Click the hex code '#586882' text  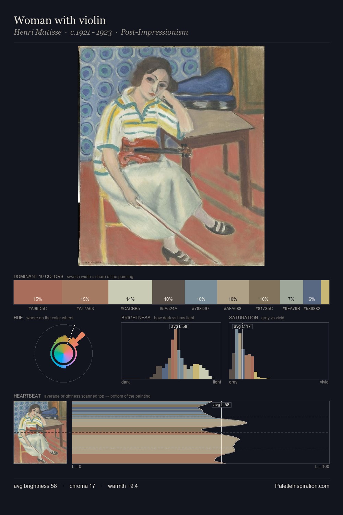point(312,309)
